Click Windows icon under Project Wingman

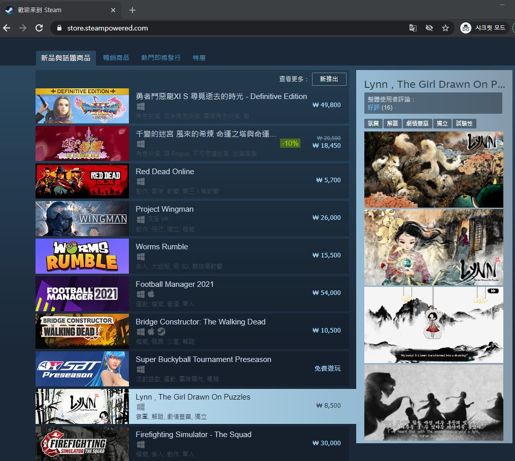141,219
